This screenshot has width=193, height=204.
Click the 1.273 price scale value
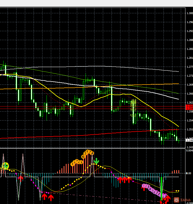click(190, 76)
